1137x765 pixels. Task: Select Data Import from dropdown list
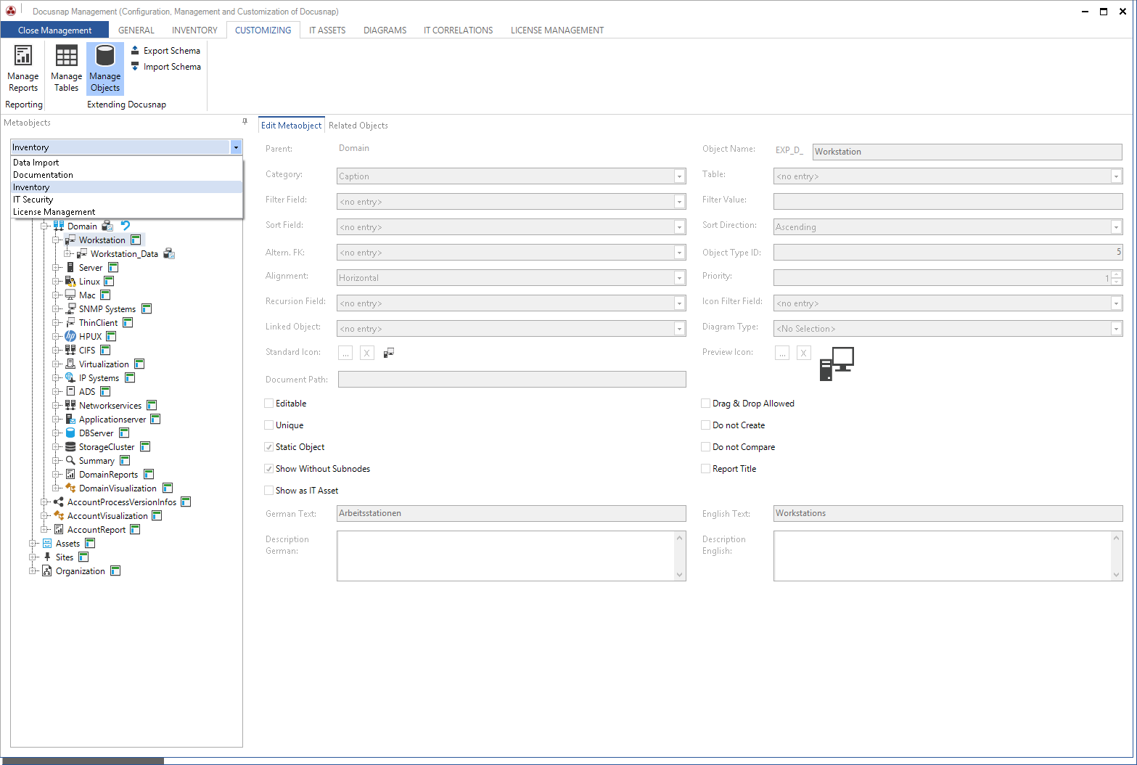126,163
